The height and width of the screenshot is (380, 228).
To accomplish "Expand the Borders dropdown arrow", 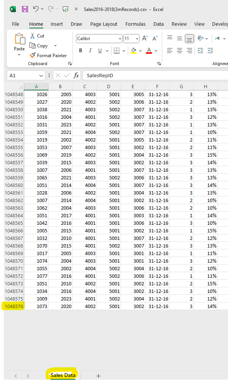I will click(124, 51).
